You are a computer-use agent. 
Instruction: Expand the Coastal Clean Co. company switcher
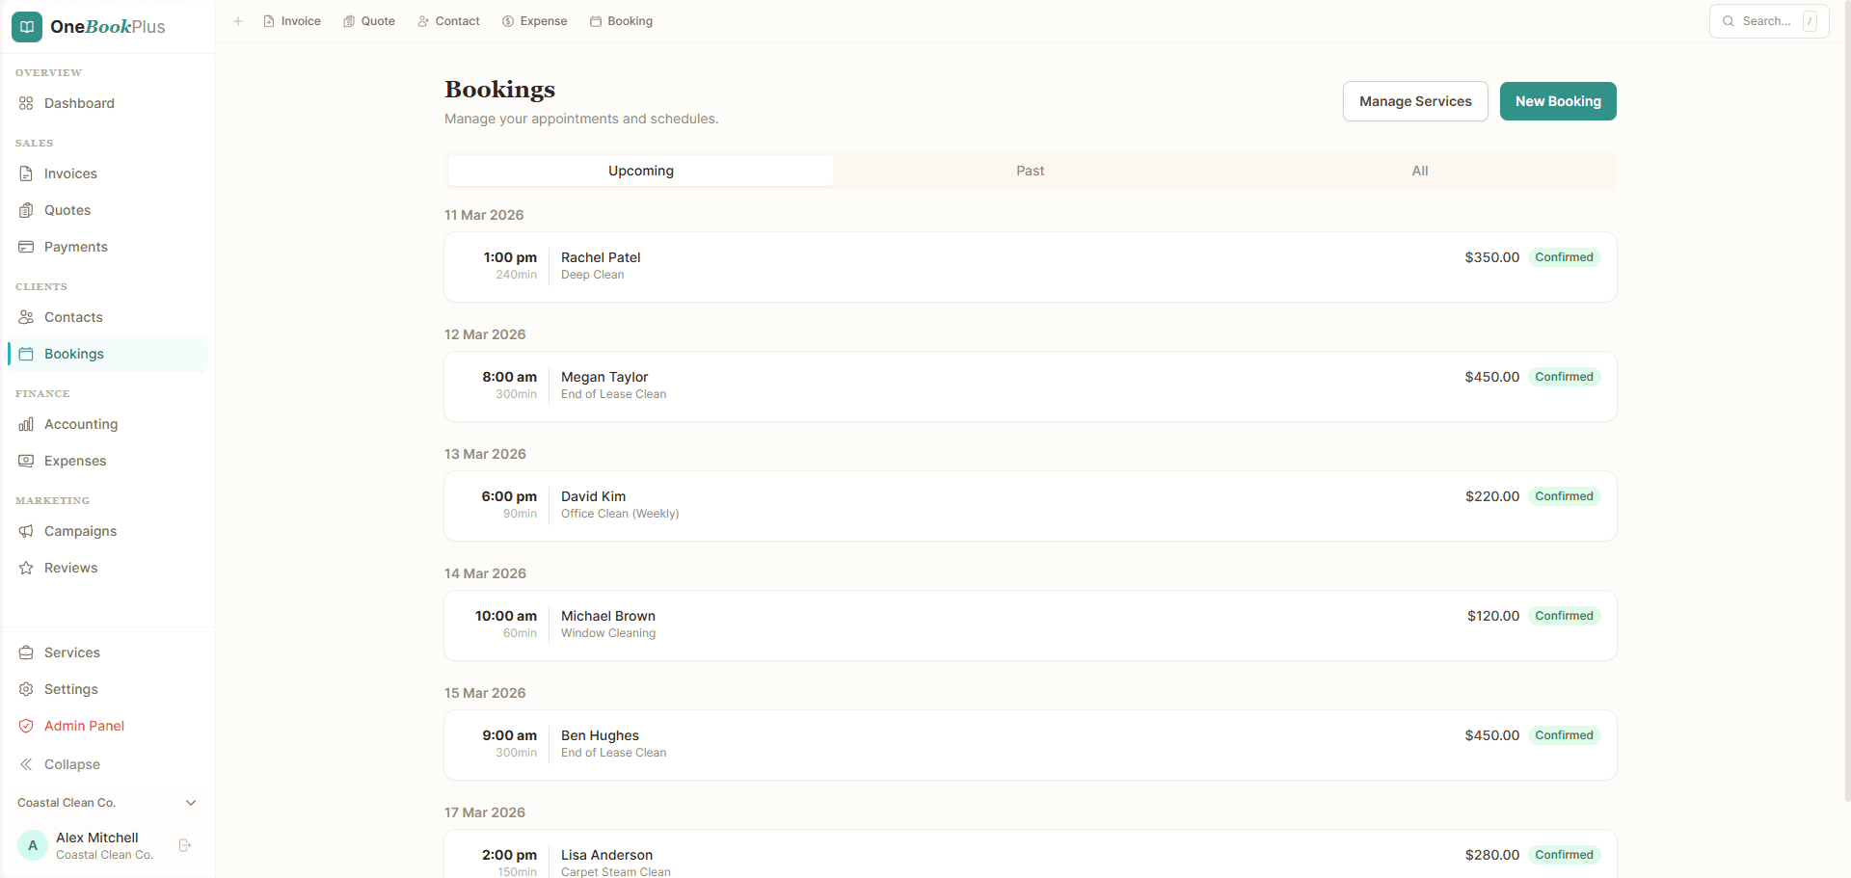coord(190,803)
